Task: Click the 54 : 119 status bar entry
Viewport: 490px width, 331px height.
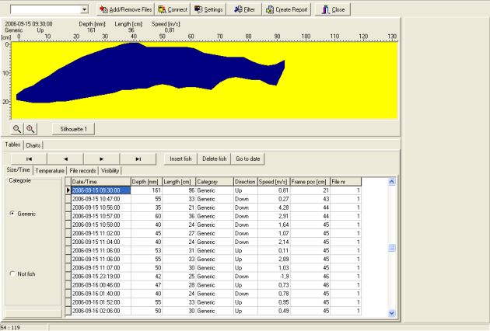Action: (x=10, y=328)
